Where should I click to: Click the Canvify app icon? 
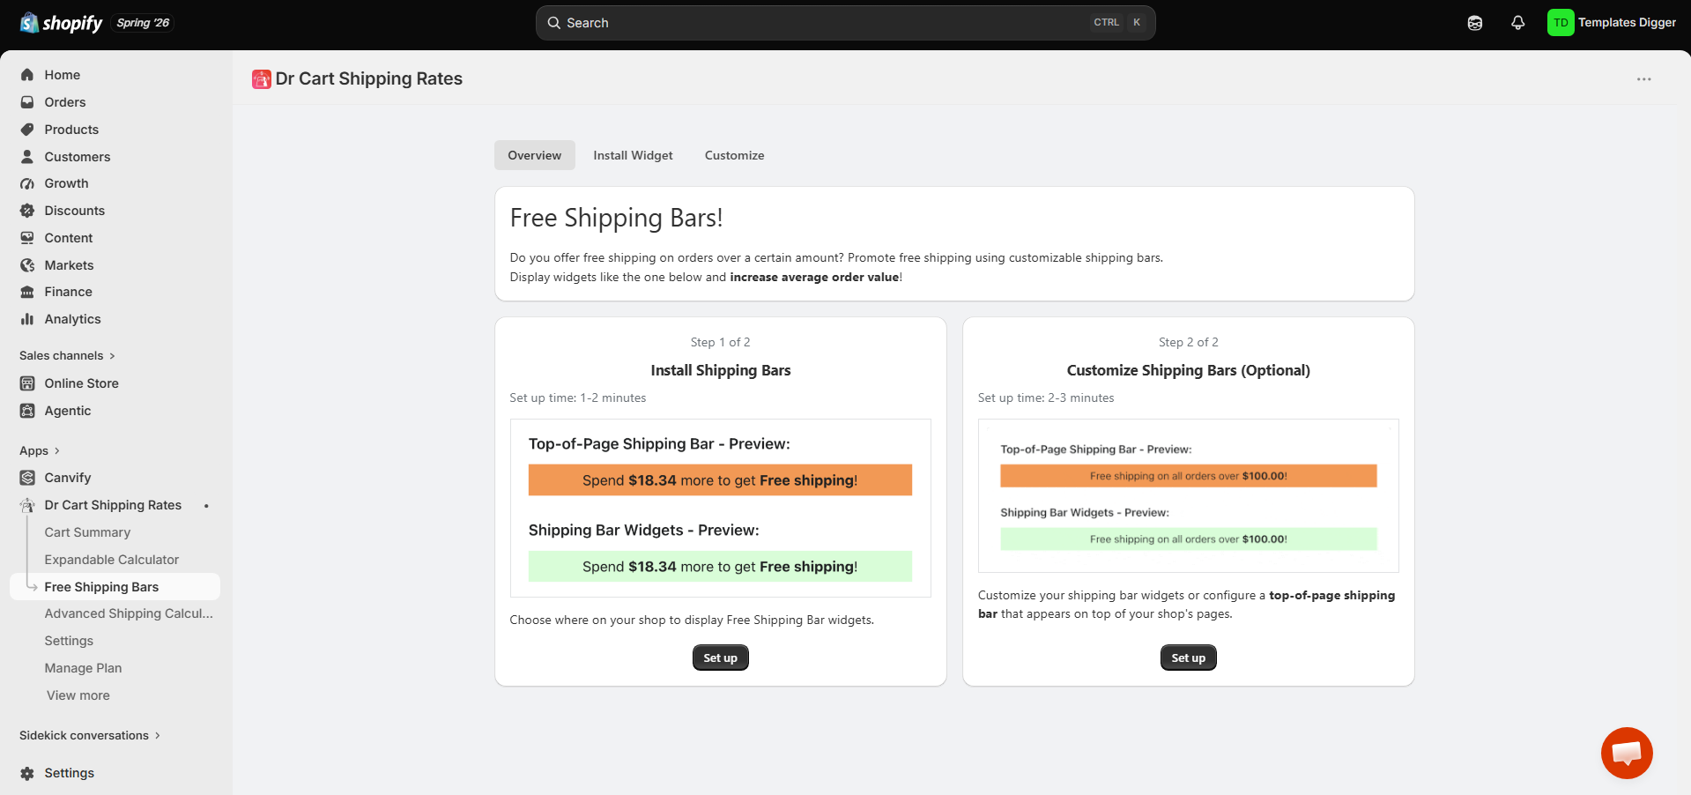(x=27, y=478)
